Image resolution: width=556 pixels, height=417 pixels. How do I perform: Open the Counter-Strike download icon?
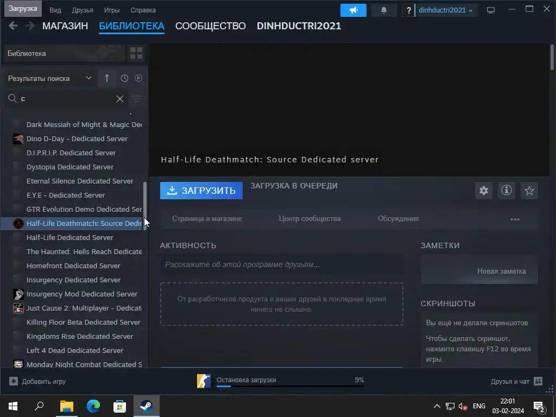204,381
